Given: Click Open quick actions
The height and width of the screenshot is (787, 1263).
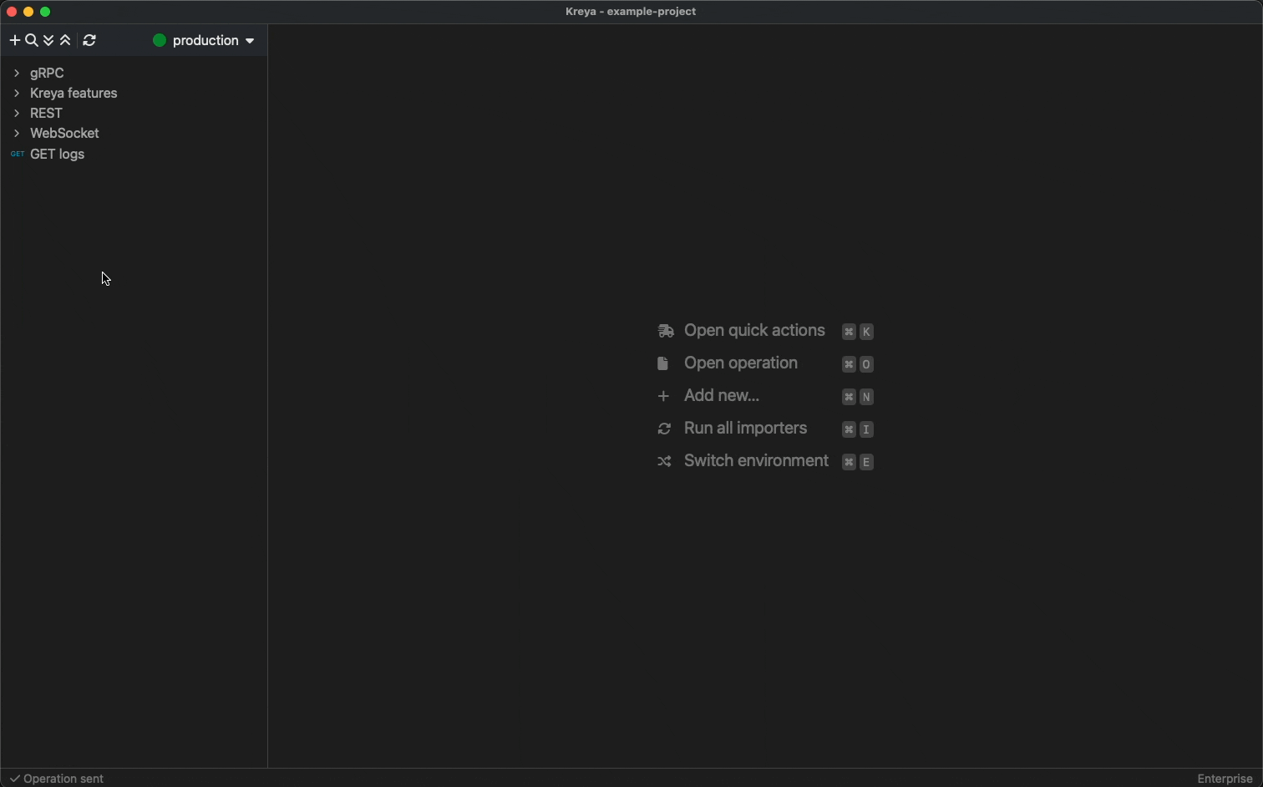Looking at the screenshot, I should [x=754, y=331].
